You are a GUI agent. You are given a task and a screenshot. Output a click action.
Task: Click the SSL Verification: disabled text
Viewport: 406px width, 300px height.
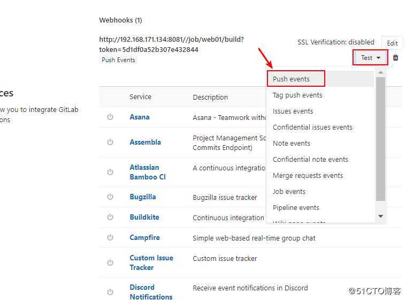(x=336, y=42)
